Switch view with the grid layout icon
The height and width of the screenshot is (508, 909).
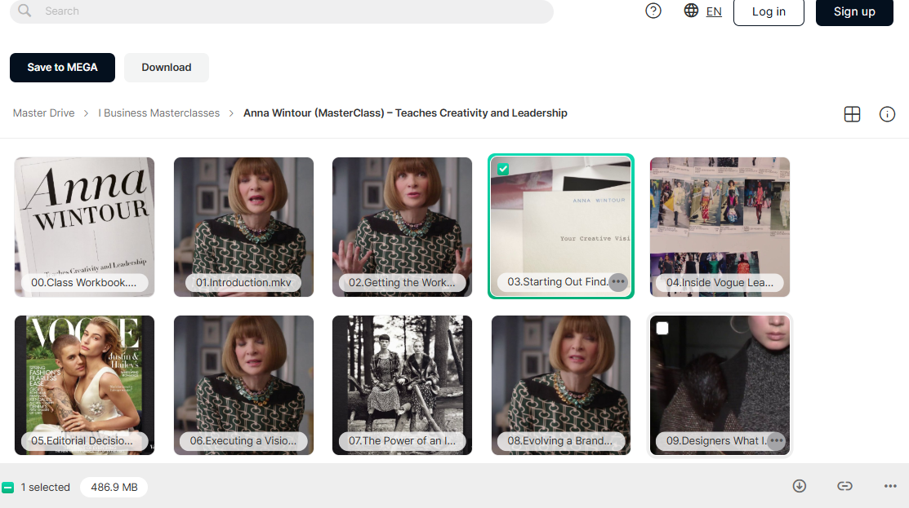point(852,114)
